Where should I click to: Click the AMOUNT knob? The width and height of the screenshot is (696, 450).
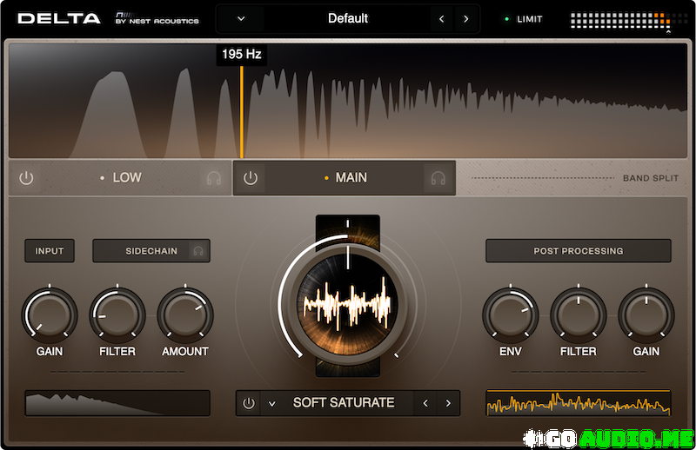(x=185, y=315)
